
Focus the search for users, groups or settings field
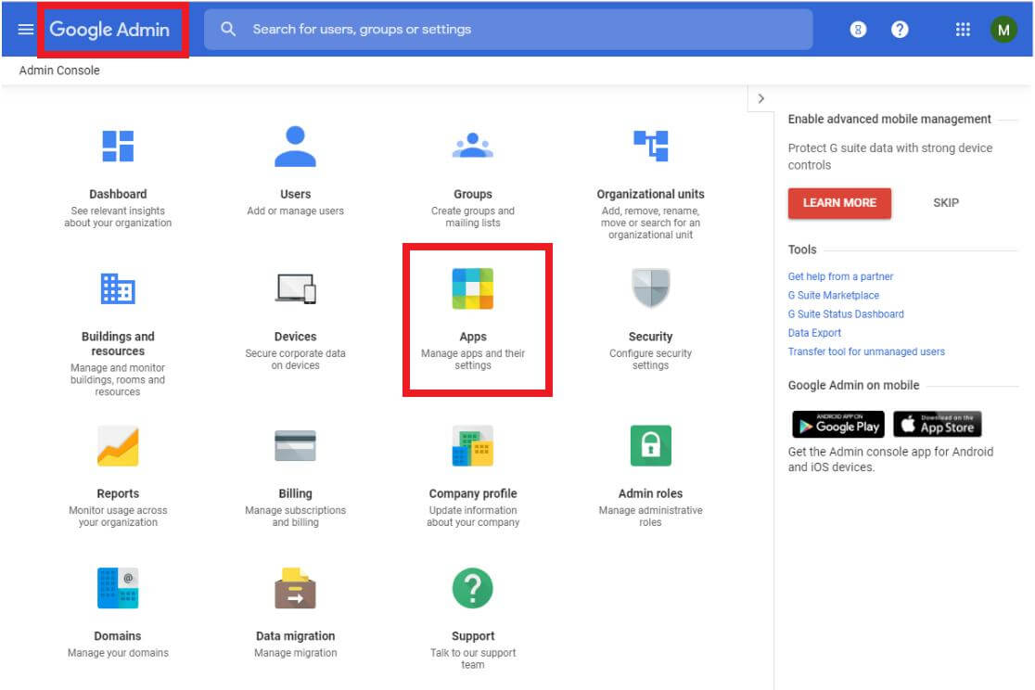(x=508, y=29)
